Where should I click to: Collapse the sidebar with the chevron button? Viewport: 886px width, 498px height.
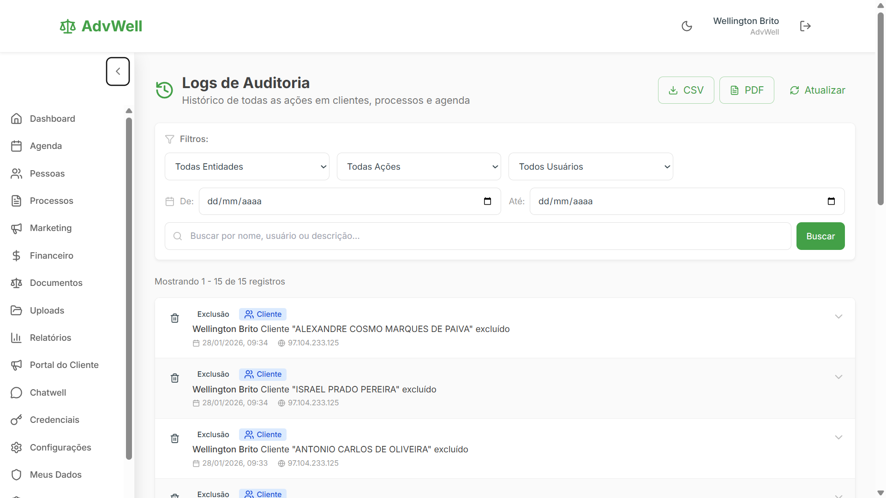pyautogui.click(x=118, y=71)
